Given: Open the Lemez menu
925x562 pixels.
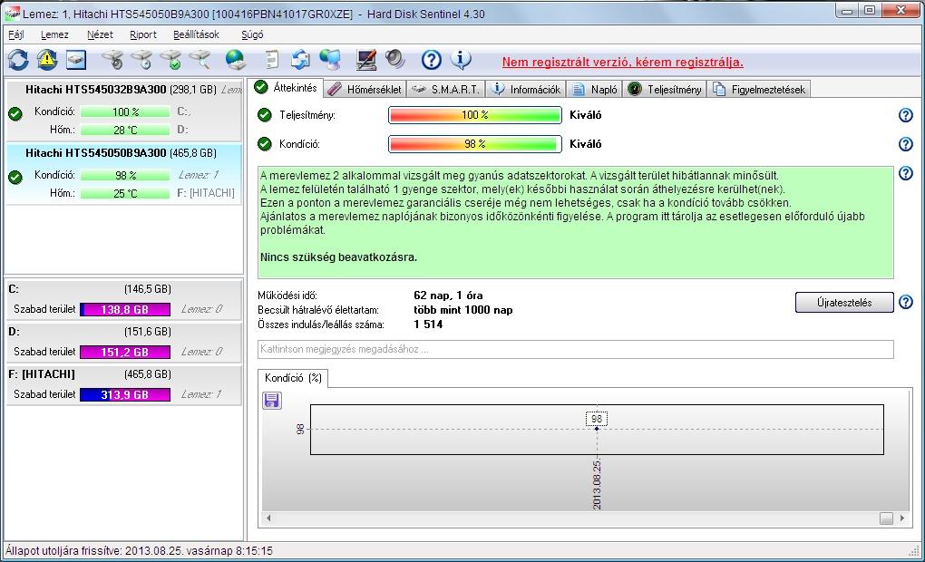Looking at the screenshot, I should point(54,34).
